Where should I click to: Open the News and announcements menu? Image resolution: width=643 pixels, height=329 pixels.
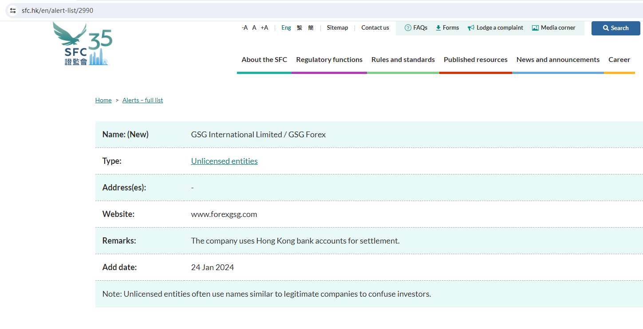(558, 60)
